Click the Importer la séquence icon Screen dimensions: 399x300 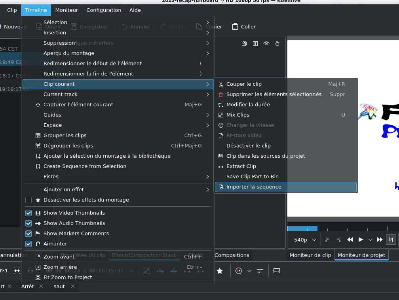220,187
